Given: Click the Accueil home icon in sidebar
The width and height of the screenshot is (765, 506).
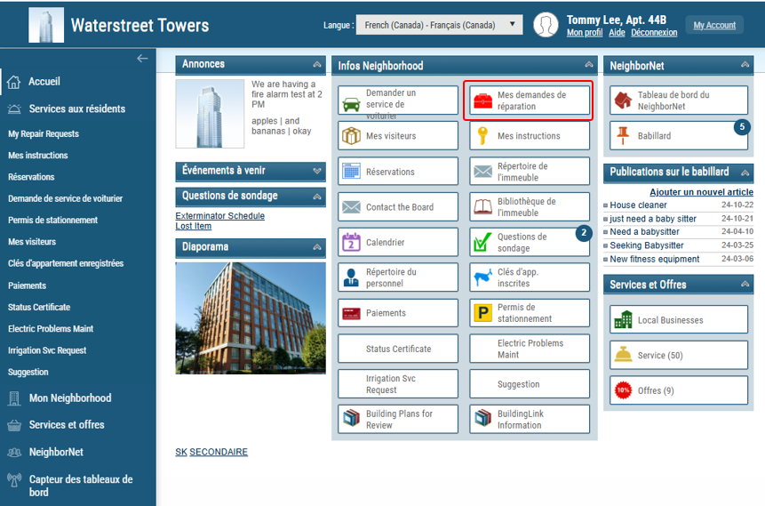Looking at the screenshot, I should click(x=13, y=82).
